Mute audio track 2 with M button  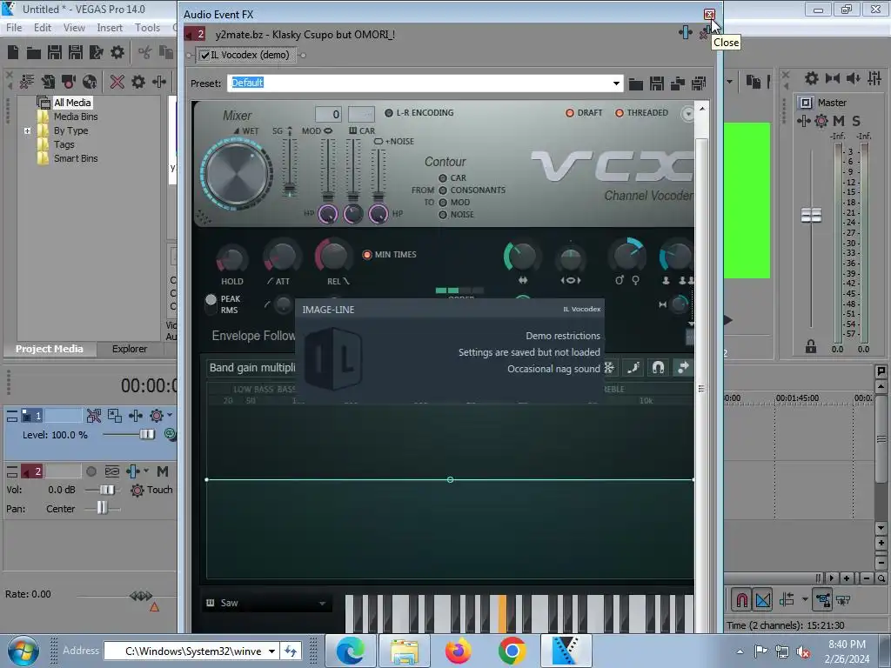163,471
